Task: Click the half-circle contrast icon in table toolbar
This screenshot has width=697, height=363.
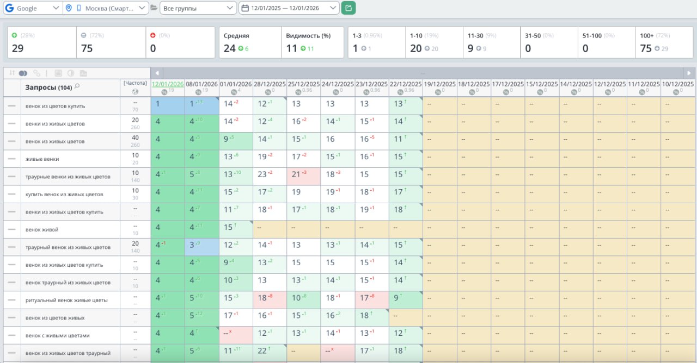Action: coord(71,73)
